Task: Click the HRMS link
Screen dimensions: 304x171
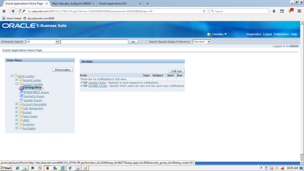Action: [26, 121]
